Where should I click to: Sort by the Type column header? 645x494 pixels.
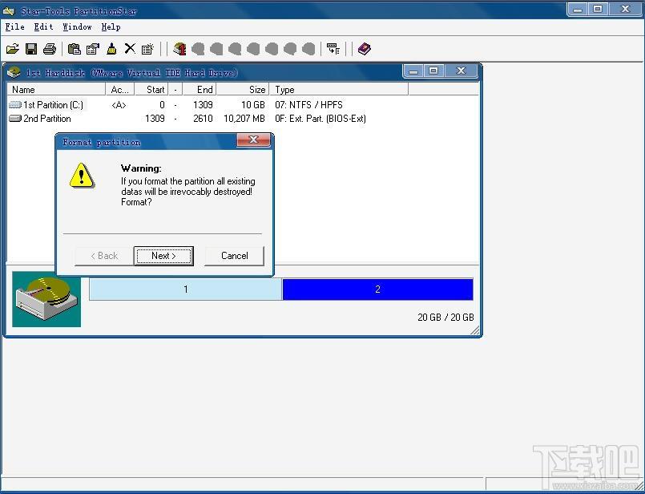[339, 89]
